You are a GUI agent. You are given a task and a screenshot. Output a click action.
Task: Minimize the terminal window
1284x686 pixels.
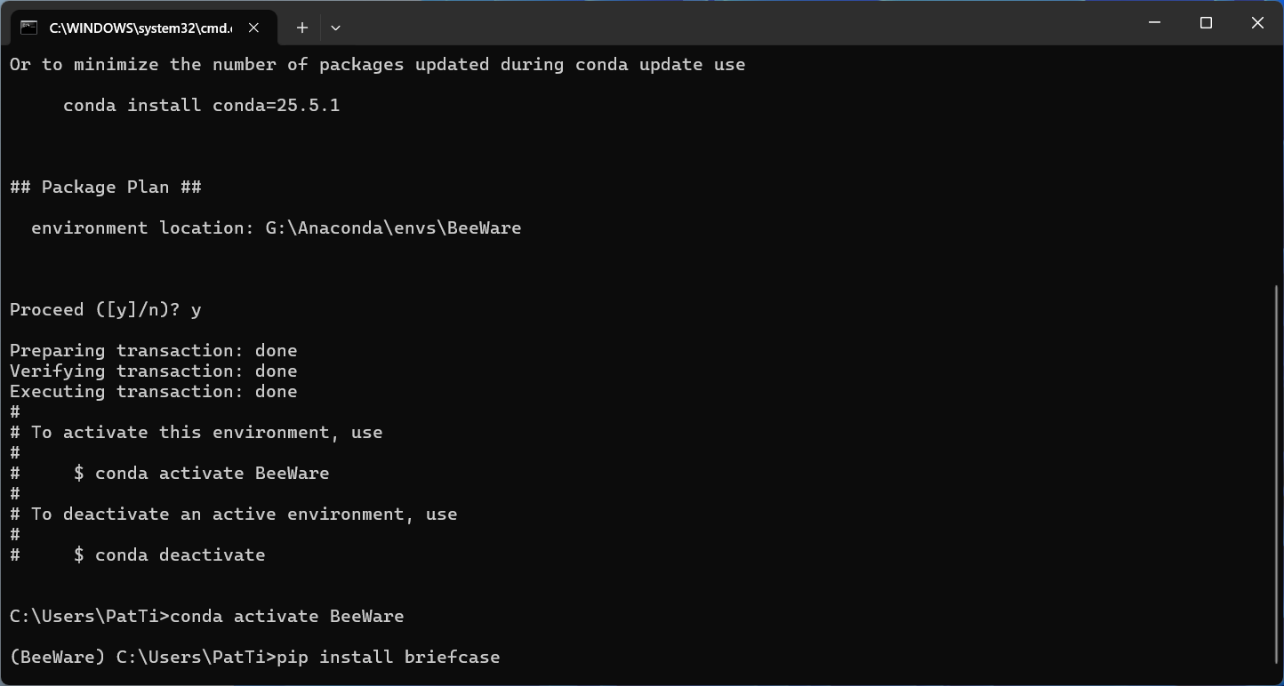(1154, 23)
